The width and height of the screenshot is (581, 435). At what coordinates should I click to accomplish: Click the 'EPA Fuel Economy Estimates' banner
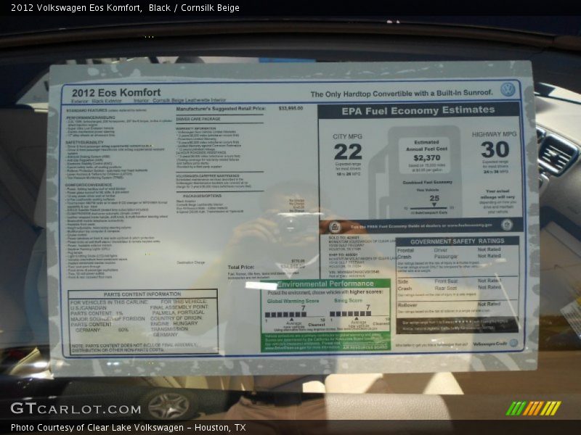tap(418, 110)
